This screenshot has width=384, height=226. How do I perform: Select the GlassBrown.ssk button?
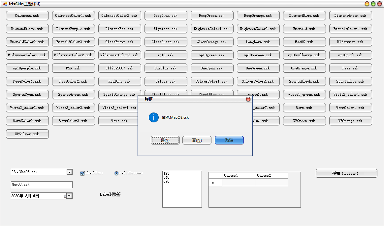click(119, 42)
